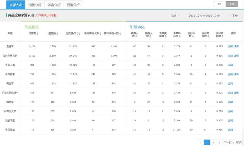
Task: Click the download icon next to 下载
Action: click(x=230, y=16)
